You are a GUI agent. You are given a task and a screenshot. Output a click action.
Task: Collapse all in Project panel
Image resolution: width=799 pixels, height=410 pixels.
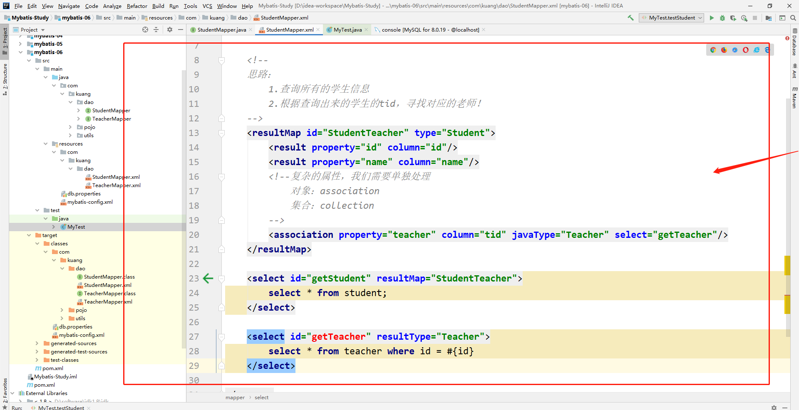pyautogui.click(x=156, y=30)
